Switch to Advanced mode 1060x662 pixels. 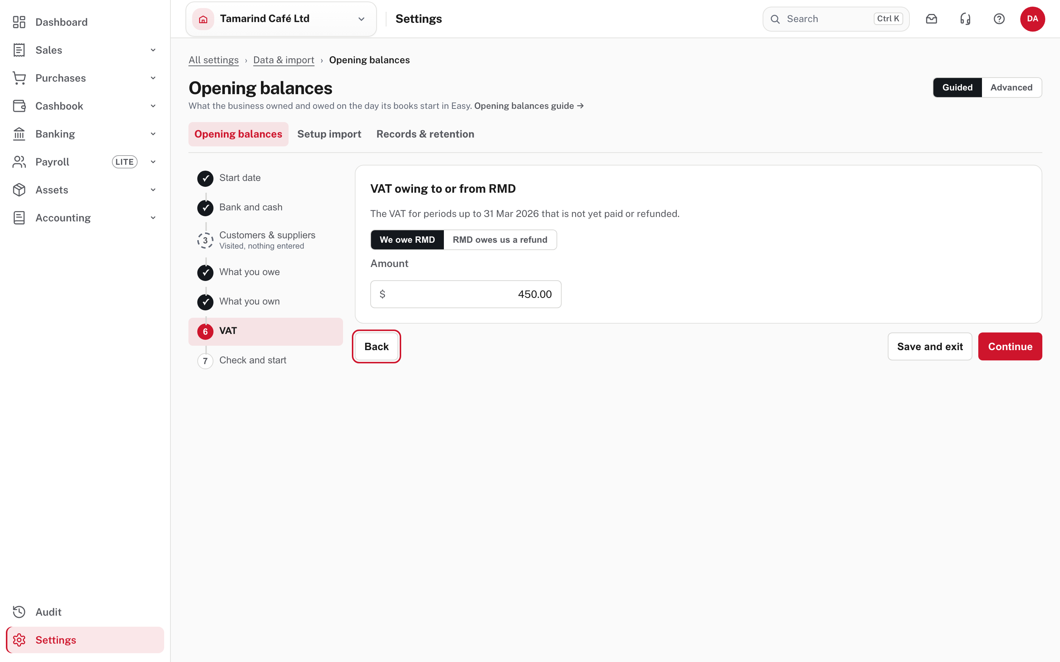(x=1011, y=88)
